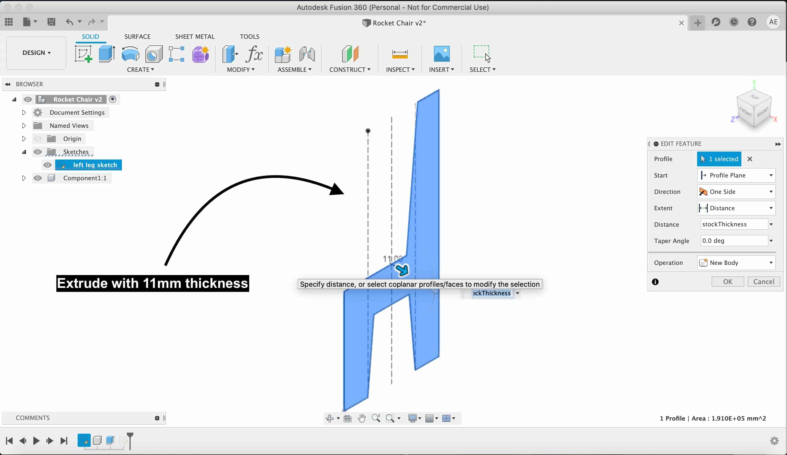Click Cancel to dismiss Edit Feature
The image size is (787, 455).
[764, 281]
